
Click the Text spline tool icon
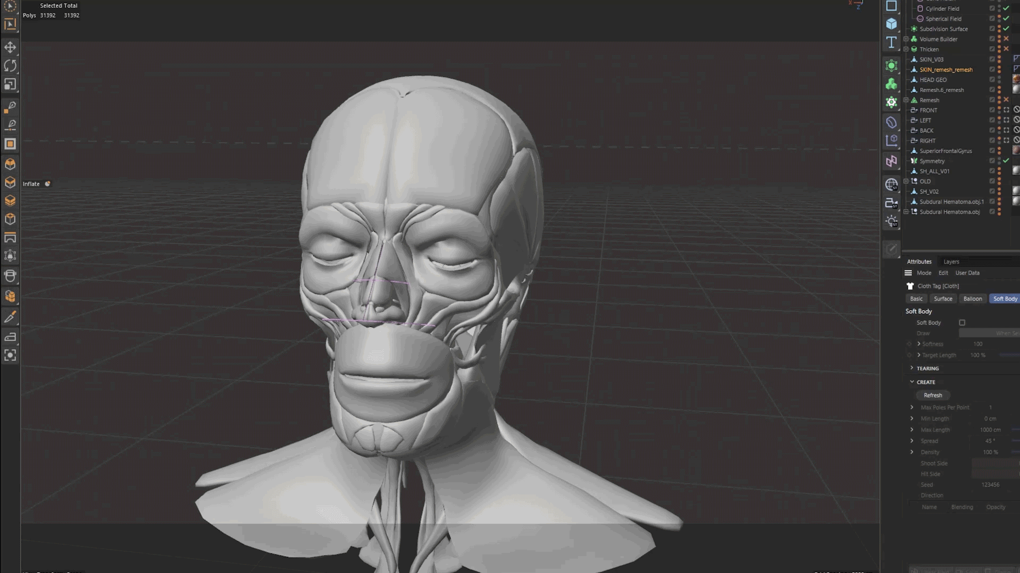(x=891, y=42)
